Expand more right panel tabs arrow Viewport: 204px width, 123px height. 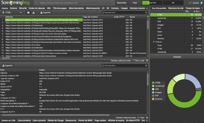tap(202, 8)
